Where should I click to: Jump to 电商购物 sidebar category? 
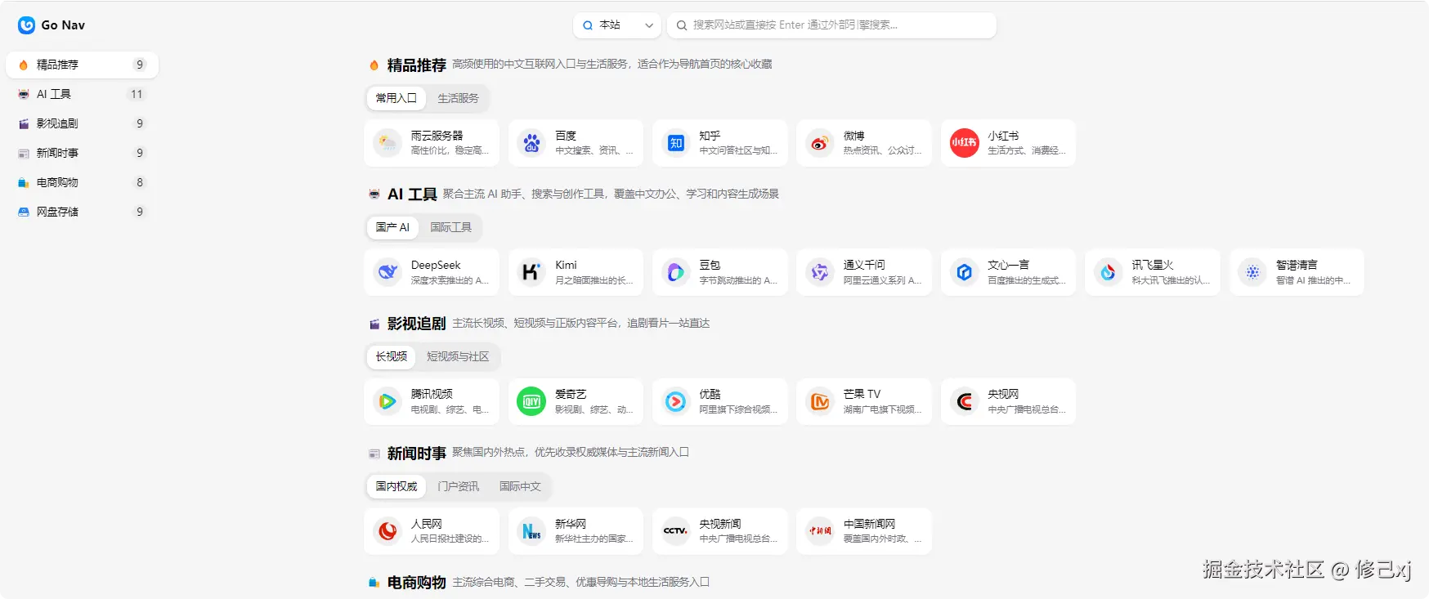[82, 182]
